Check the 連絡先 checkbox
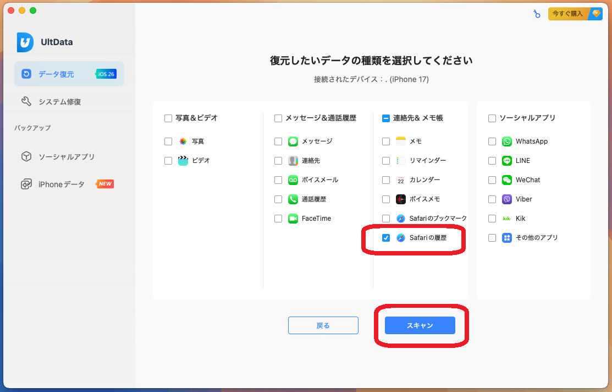 coord(278,161)
